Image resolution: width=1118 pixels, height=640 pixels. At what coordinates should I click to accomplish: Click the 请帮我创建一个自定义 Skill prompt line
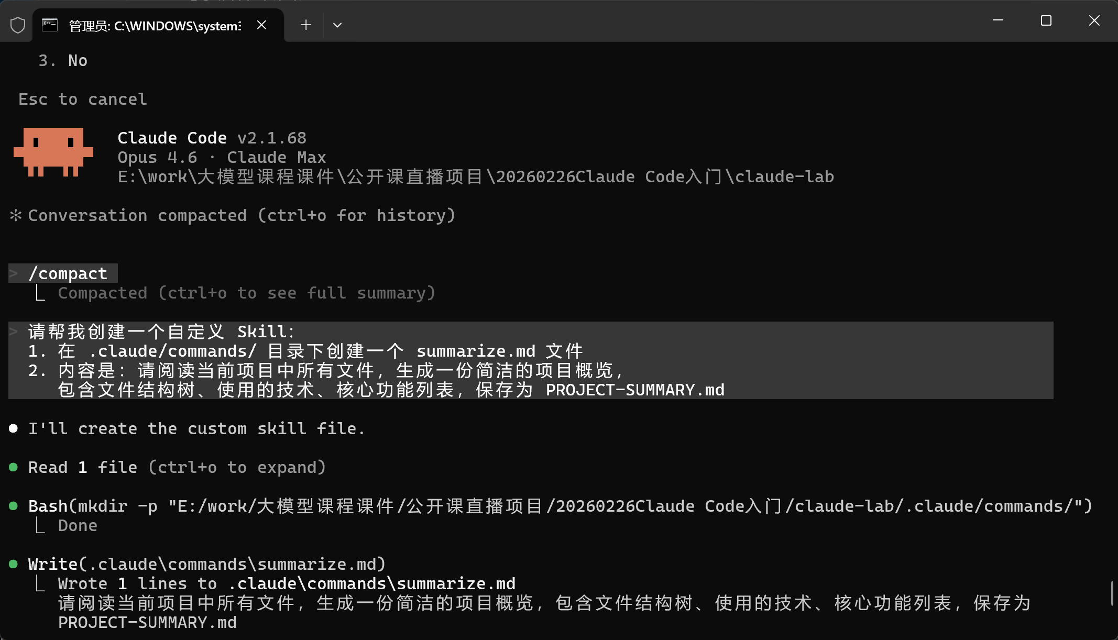(161, 332)
